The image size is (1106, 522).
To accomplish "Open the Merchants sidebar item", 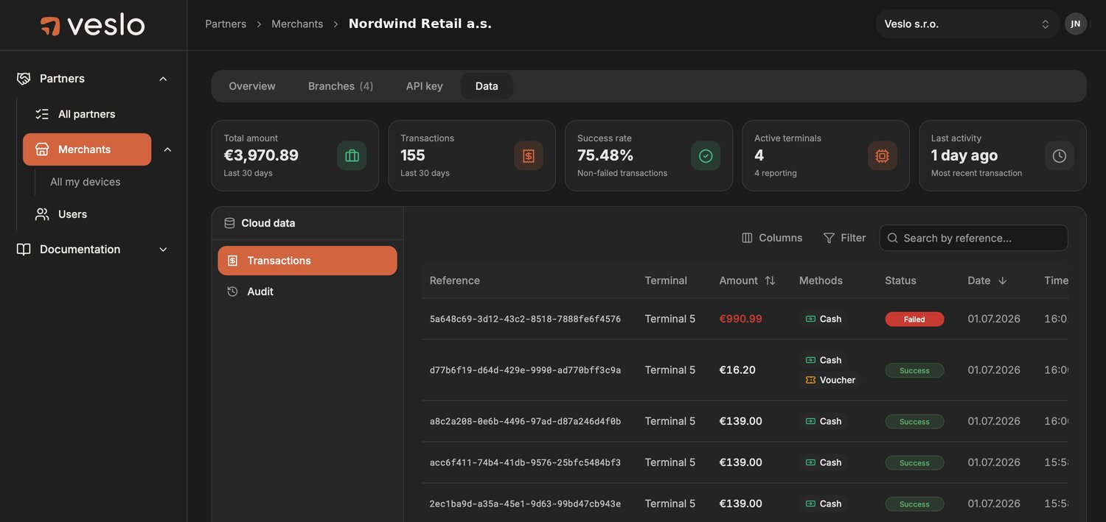I will click(x=87, y=149).
